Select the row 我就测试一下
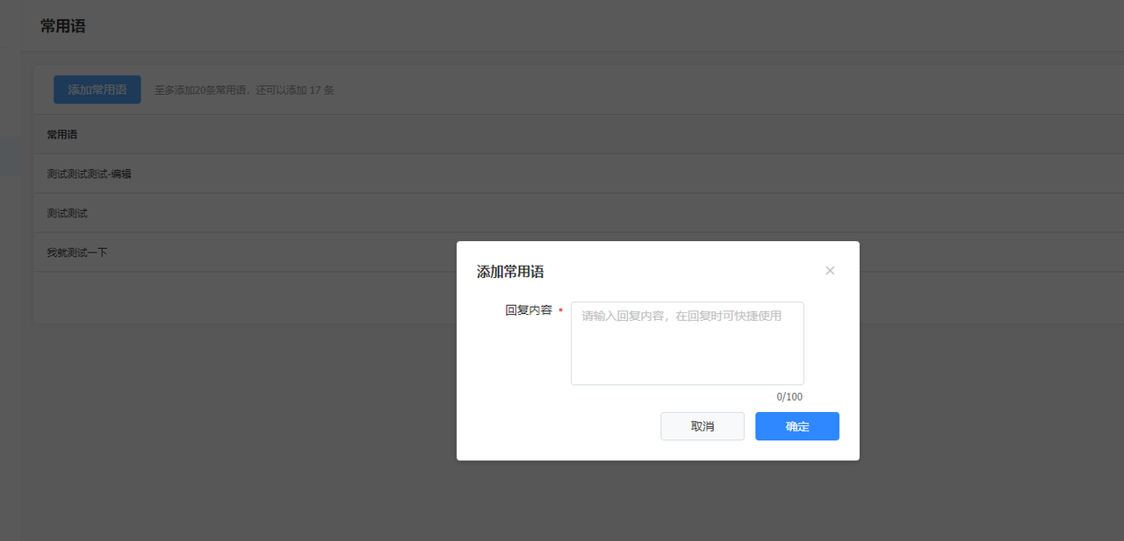The image size is (1124, 541). [579, 253]
